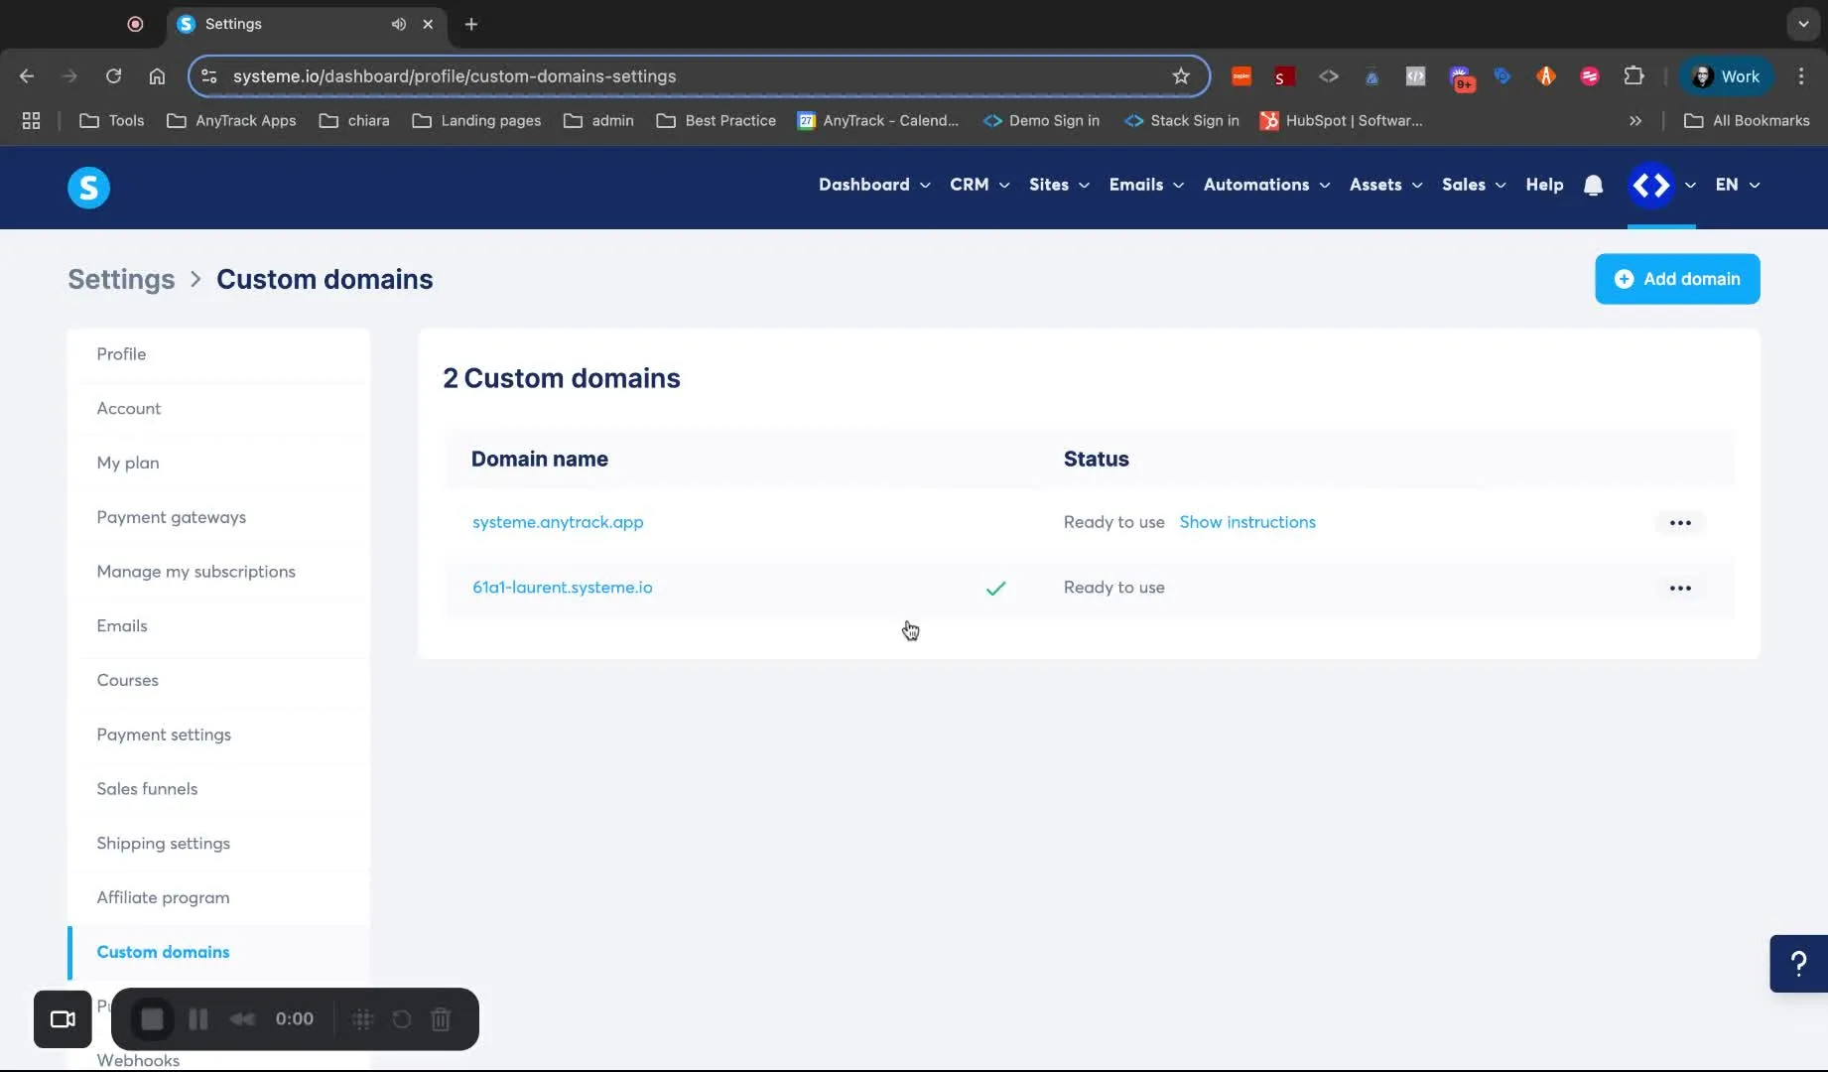Restart the recording
Screen dimensions: 1828x1072
pyautogui.click(x=402, y=1019)
